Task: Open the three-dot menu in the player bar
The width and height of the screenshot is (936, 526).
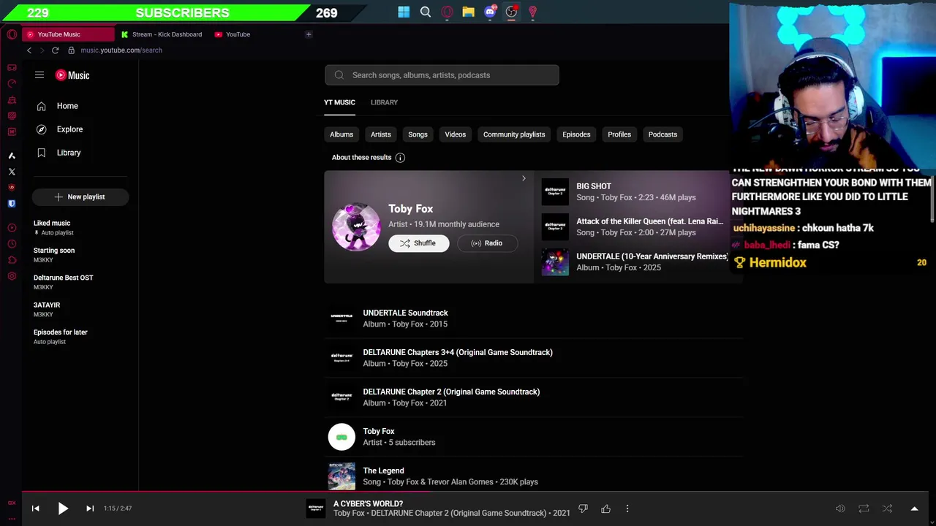Action: (627, 508)
